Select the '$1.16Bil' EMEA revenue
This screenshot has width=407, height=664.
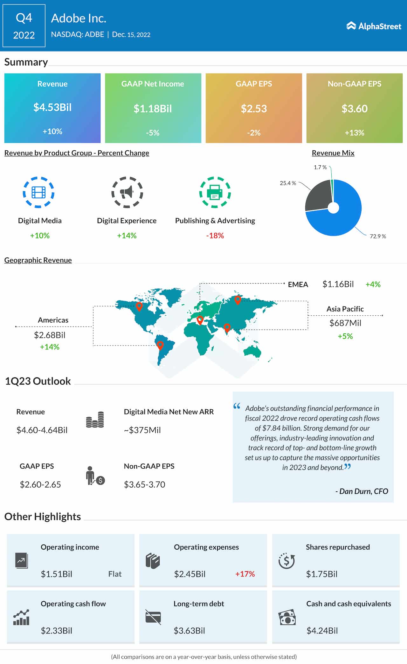pyautogui.click(x=338, y=284)
